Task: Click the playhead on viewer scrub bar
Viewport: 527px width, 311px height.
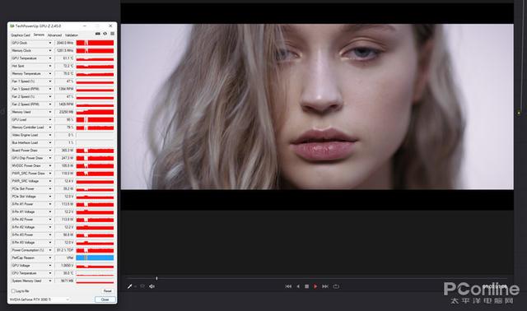Action: [x=156, y=278]
